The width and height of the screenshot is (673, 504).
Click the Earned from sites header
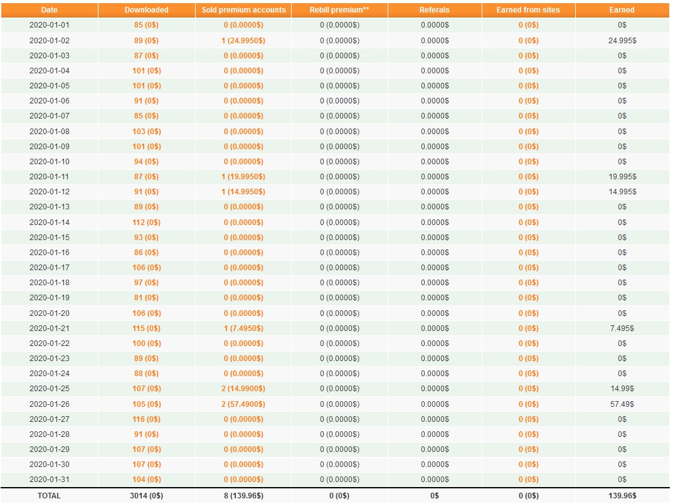[528, 10]
